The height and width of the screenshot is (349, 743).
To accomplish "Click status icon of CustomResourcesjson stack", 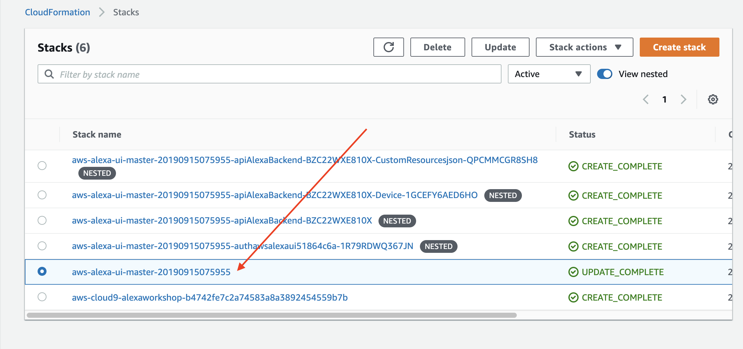I will (573, 166).
